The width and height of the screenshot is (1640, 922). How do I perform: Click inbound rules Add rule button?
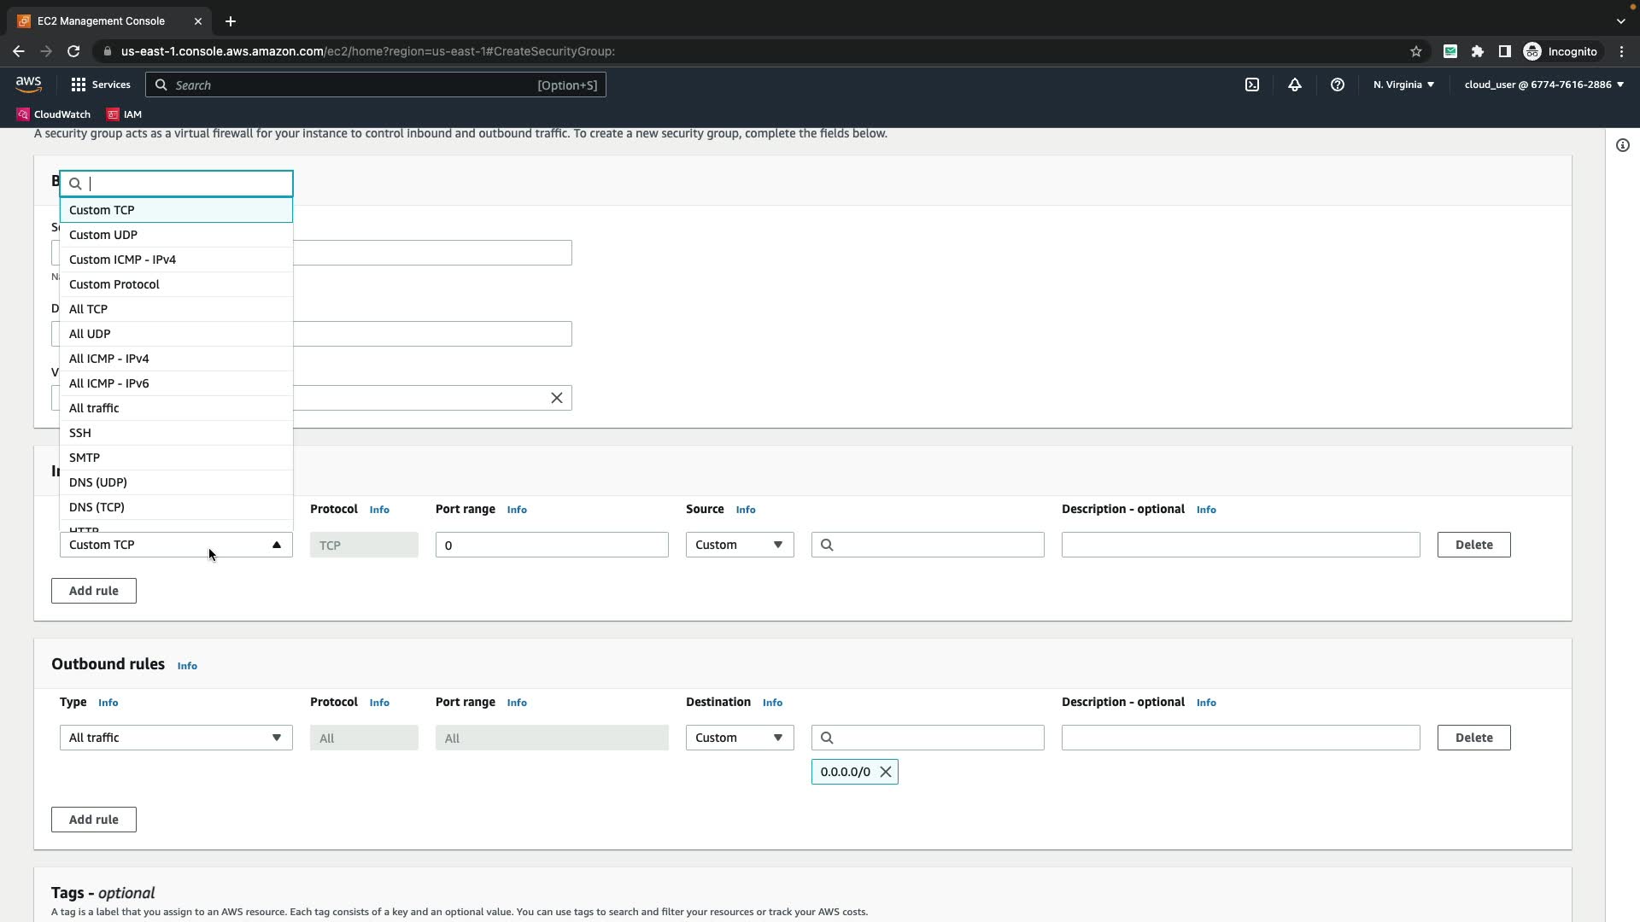[x=93, y=591]
